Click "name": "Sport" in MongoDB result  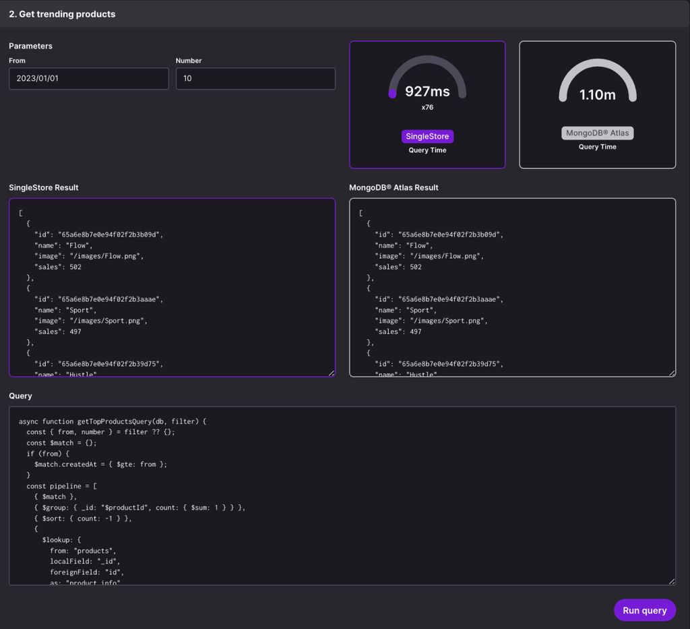(405, 310)
